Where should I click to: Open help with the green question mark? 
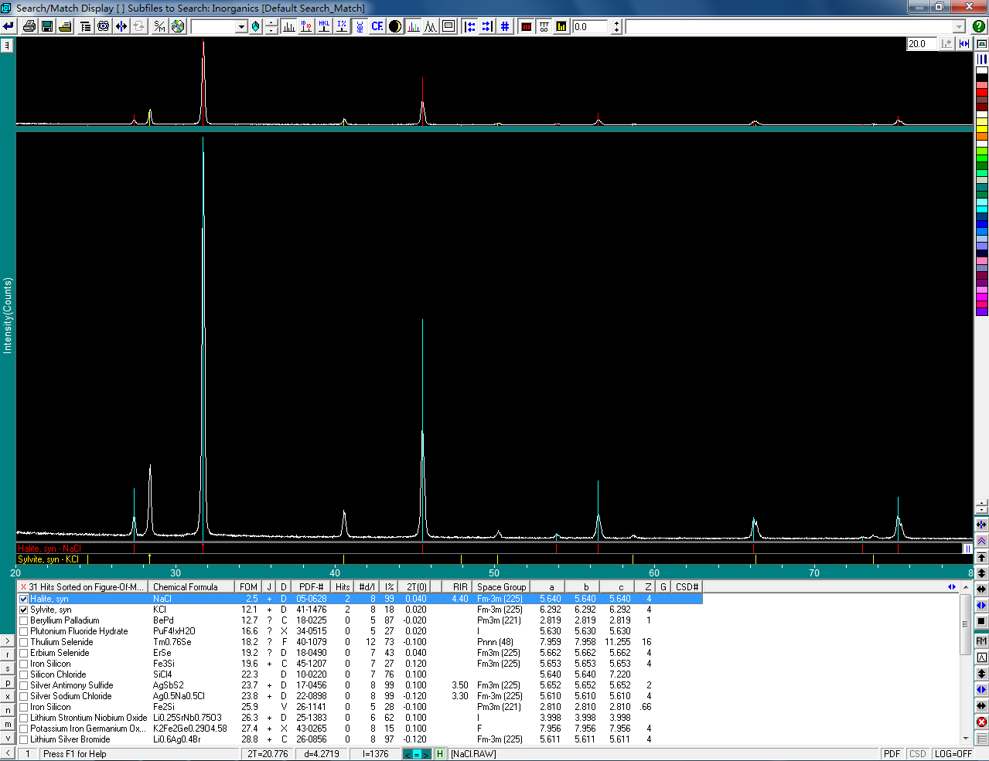[x=979, y=26]
